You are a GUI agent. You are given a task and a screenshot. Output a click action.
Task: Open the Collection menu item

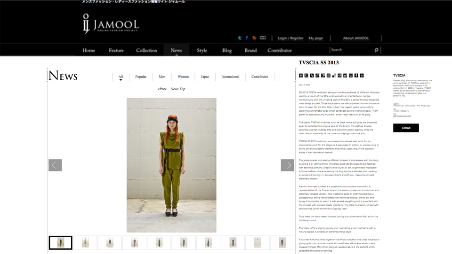(146, 50)
